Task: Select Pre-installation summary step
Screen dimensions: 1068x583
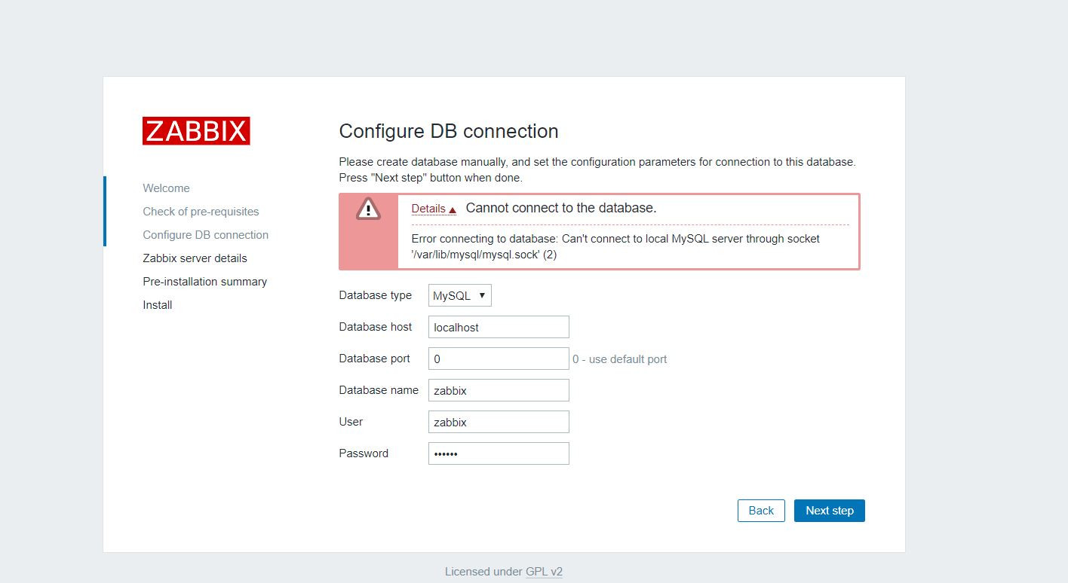Action: (204, 282)
